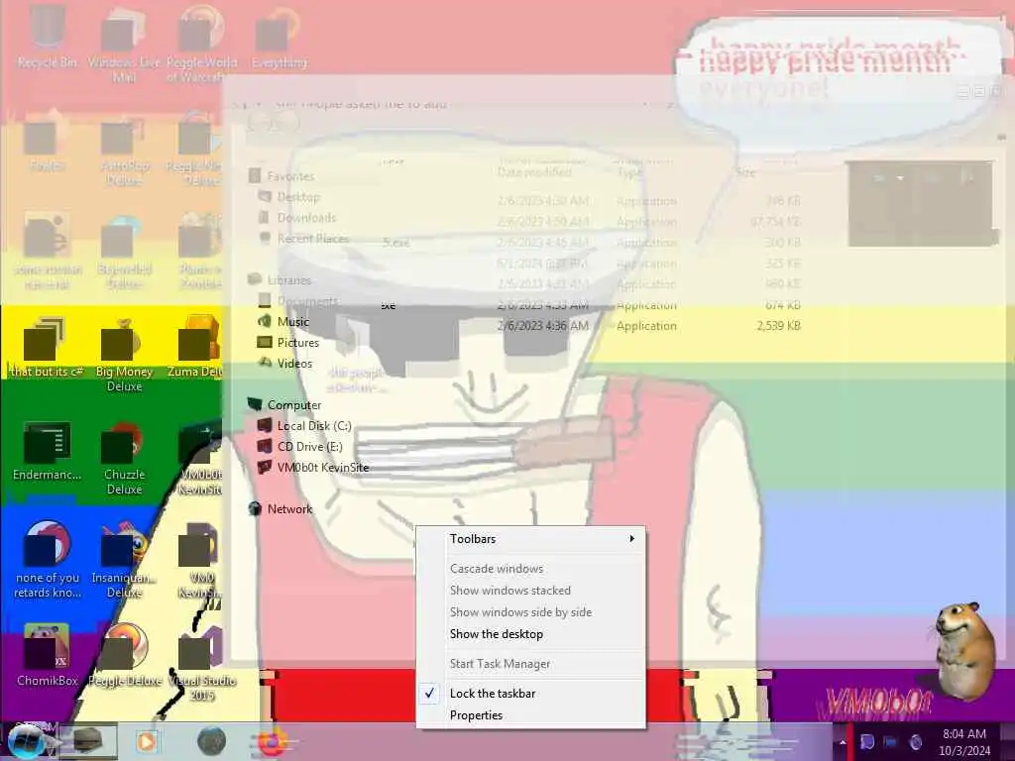Click the round gray taskbar icon
This screenshot has width=1015, height=761.
pyautogui.click(x=212, y=741)
